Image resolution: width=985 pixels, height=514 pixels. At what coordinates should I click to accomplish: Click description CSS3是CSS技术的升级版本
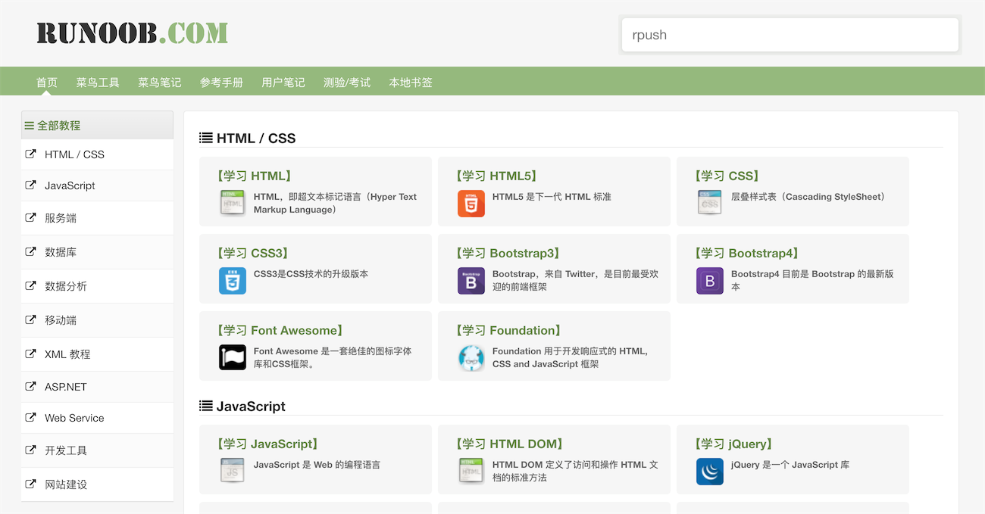tap(311, 274)
